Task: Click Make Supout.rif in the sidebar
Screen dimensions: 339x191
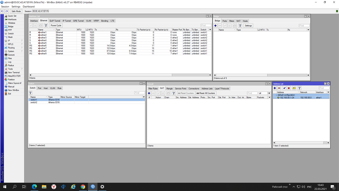Action: coord(15,83)
